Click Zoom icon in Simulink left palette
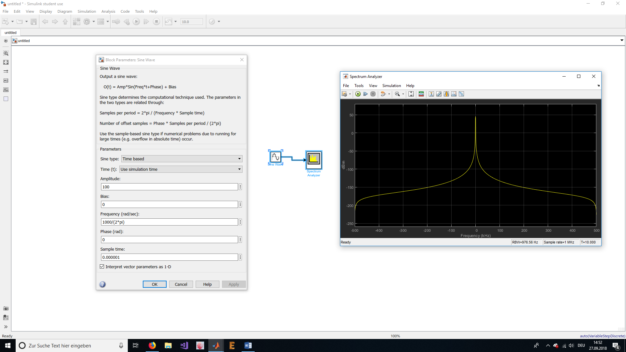This screenshot has width=626, height=352. [x=6, y=53]
